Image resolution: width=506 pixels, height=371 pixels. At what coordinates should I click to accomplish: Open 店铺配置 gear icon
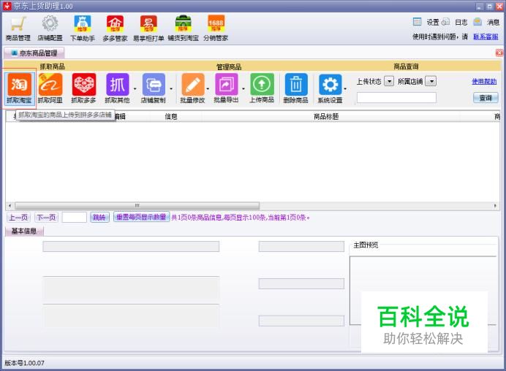point(50,28)
